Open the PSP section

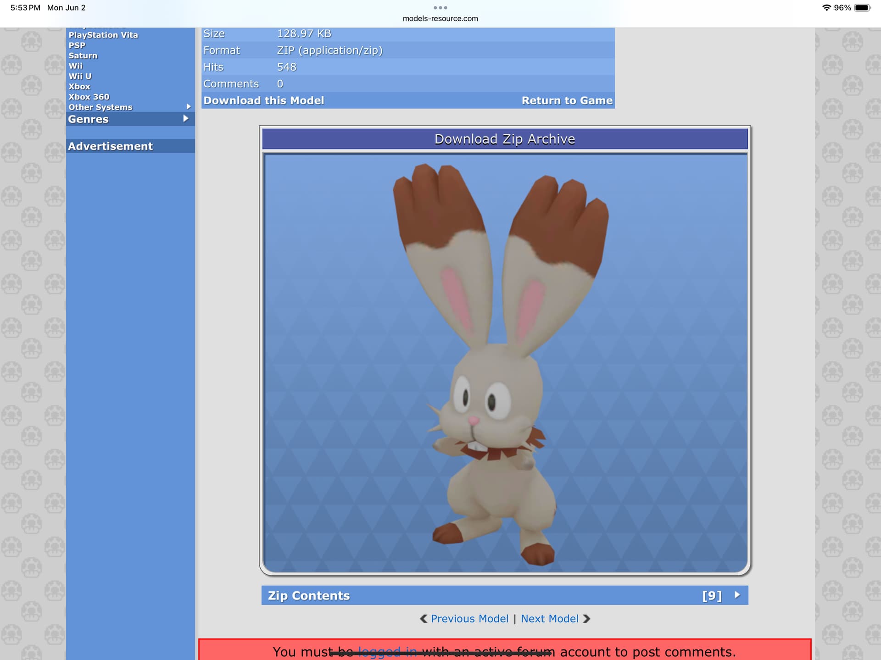pos(77,45)
